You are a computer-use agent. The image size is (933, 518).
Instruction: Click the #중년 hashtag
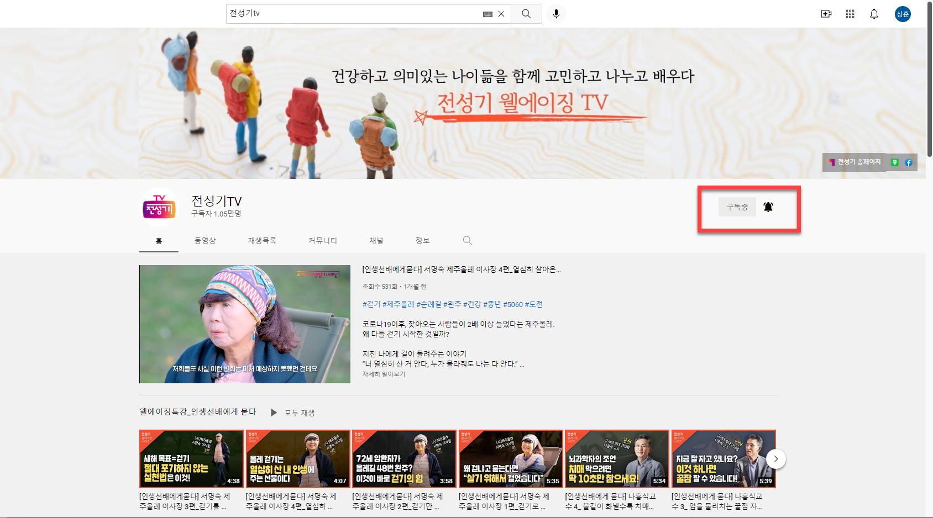(x=492, y=304)
